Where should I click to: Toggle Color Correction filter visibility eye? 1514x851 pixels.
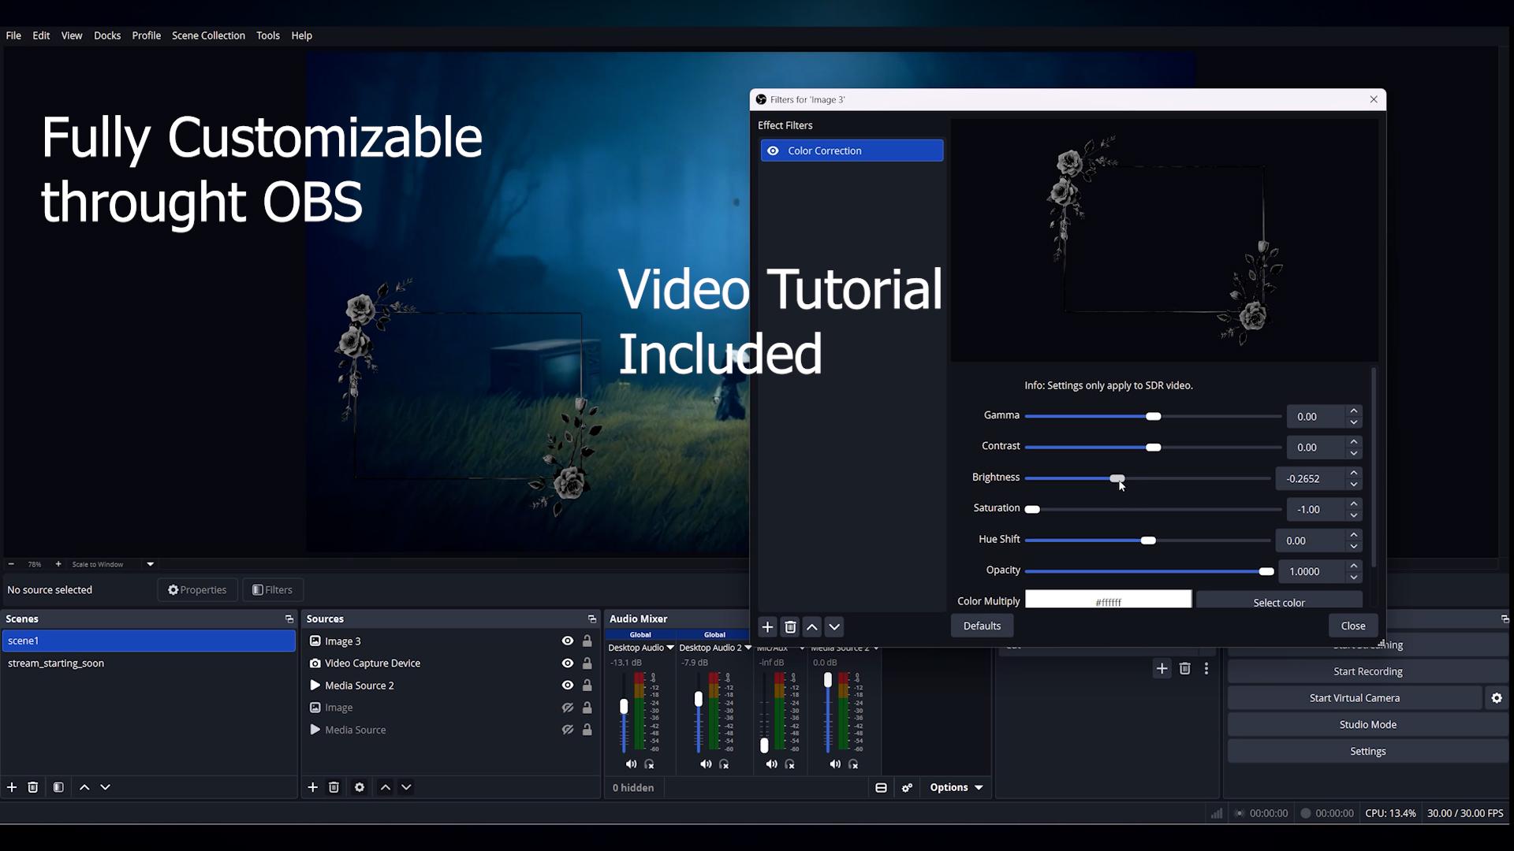click(773, 151)
